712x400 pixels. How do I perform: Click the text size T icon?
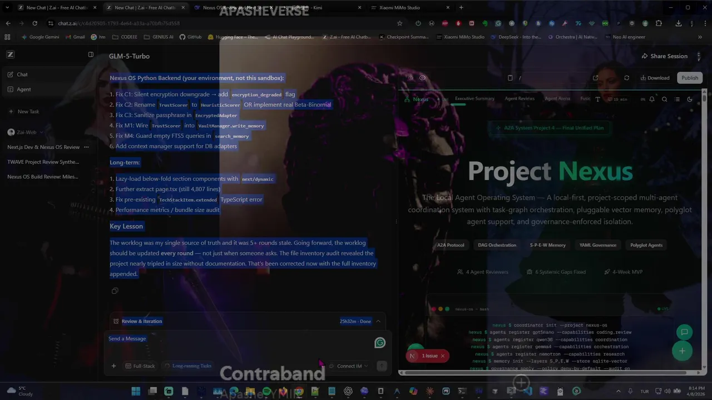598,99
